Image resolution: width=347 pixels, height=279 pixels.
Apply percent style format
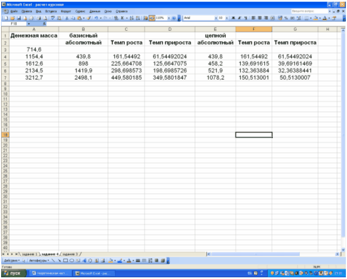[x=286, y=18]
